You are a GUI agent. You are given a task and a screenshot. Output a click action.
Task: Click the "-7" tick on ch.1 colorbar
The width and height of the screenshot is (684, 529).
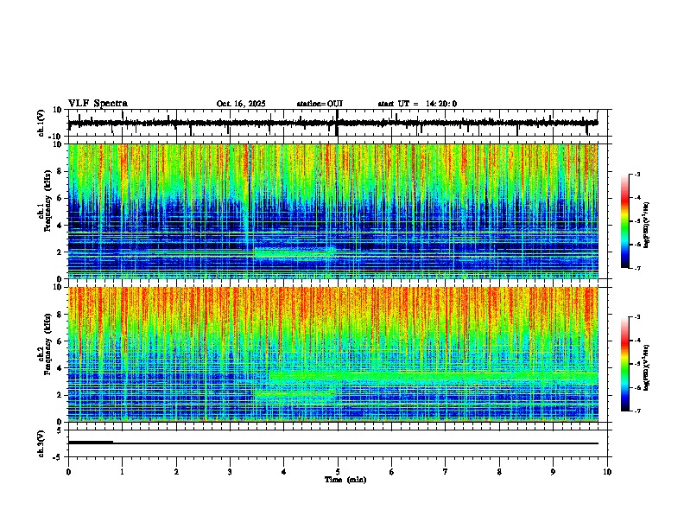point(636,268)
